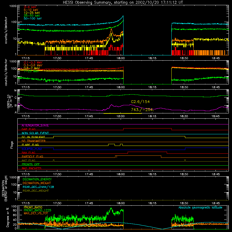Click the first AAZ_FLAG spike near 17:28
The width and height of the screenshot is (232, 232).
tap(54, 160)
